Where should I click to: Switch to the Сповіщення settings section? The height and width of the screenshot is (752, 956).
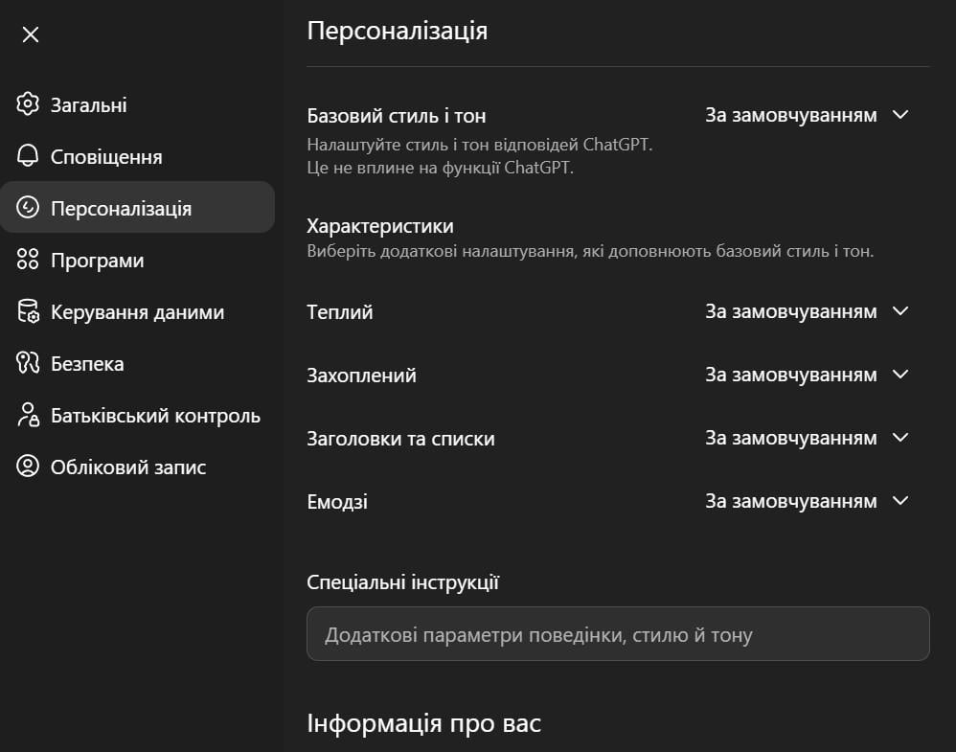105,156
